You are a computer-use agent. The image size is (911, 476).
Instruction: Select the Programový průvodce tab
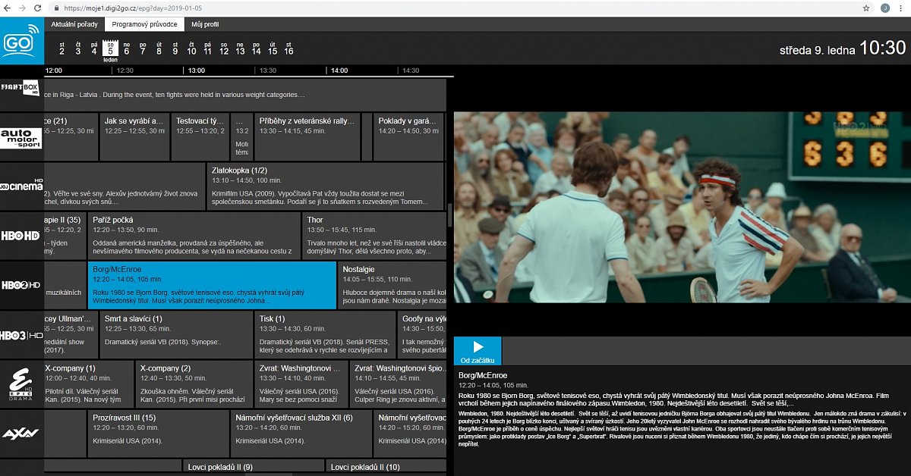coord(144,24)
